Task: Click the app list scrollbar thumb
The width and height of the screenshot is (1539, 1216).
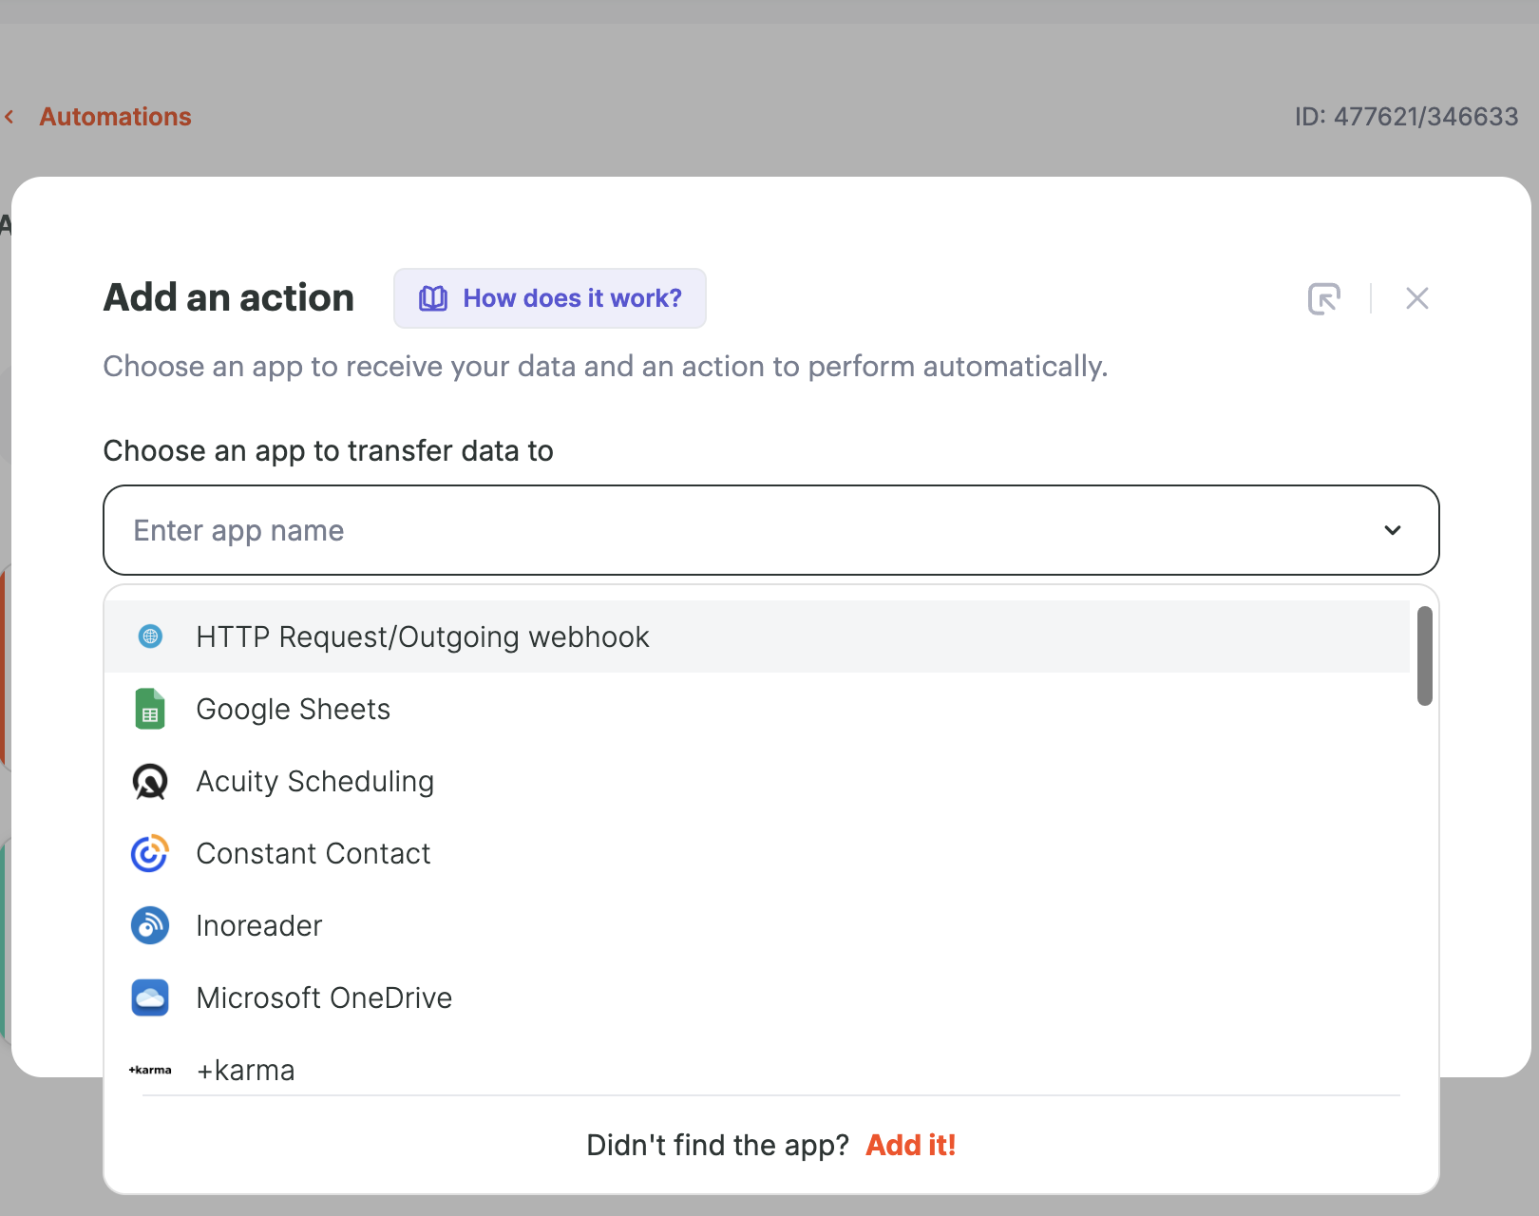Action: pos(1424,655)
